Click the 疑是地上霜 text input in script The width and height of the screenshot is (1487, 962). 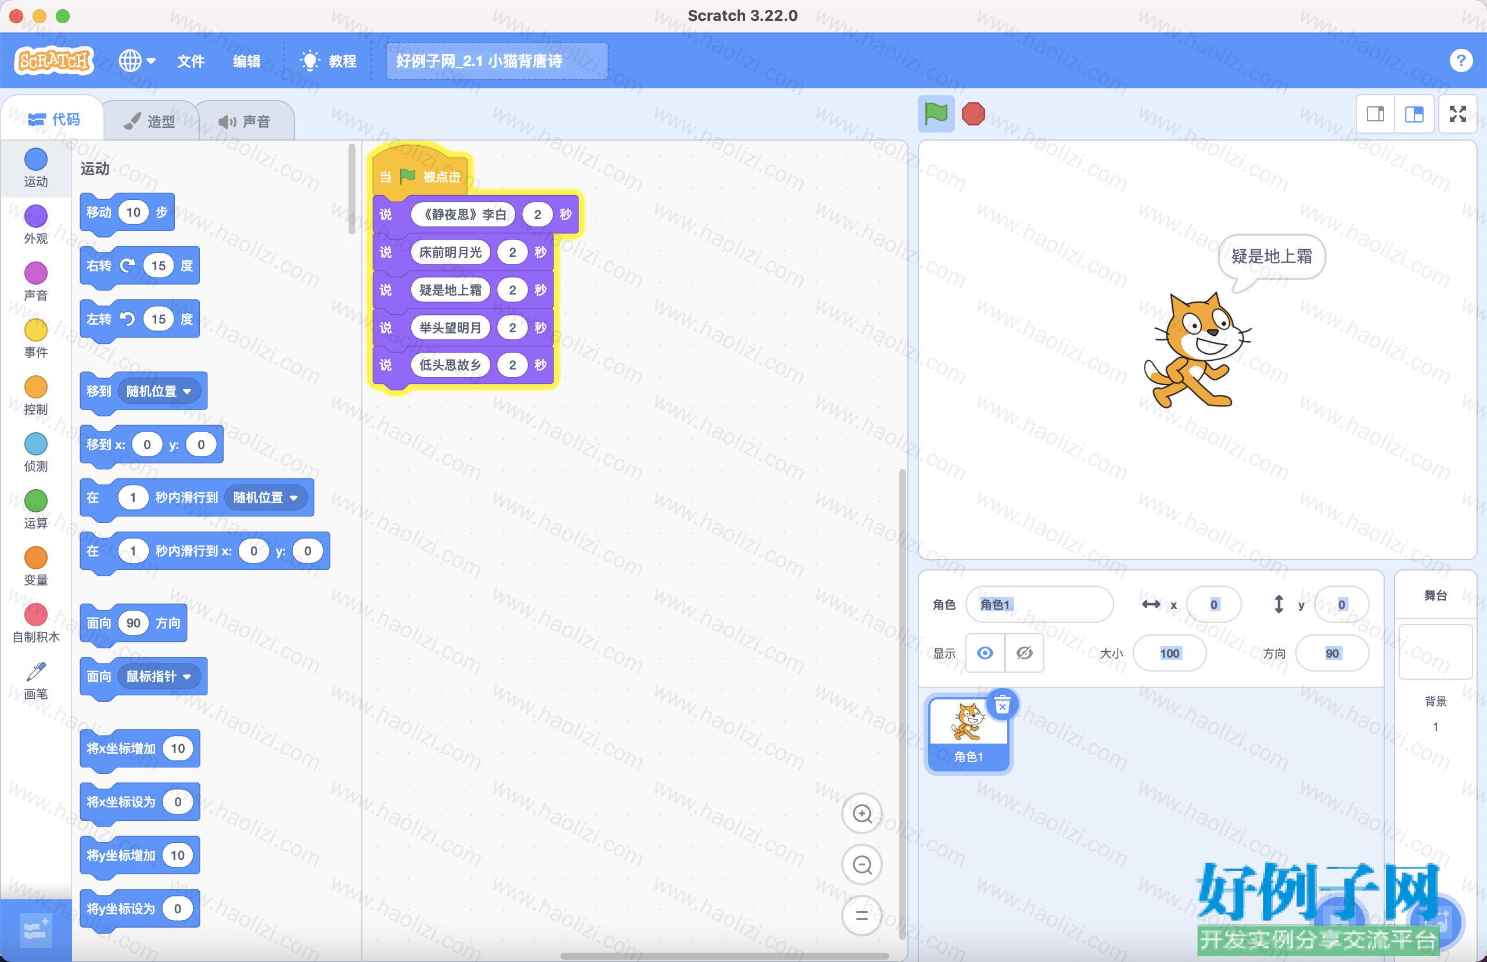point(450,290)
